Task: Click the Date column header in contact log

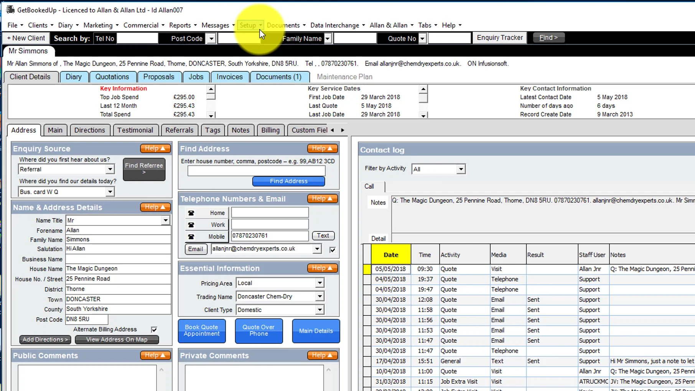Action: coord(391,255)
